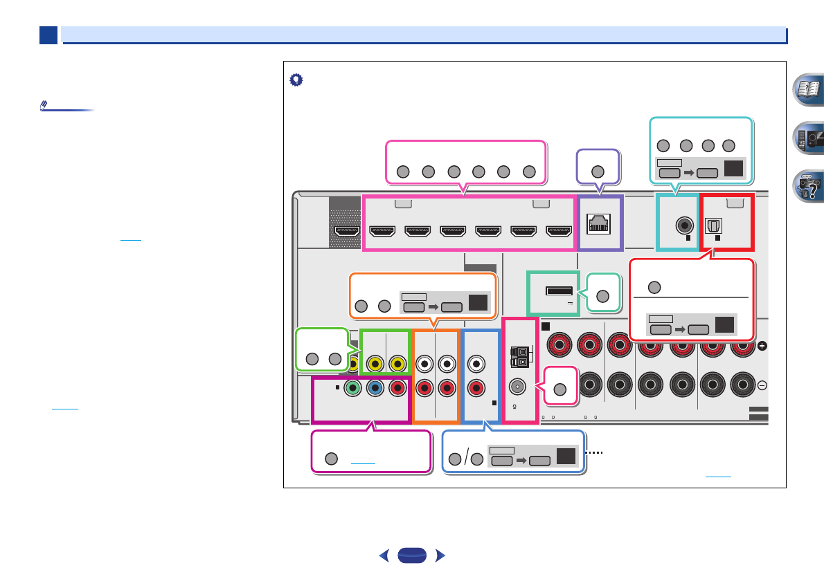Viewport: 824px width, 581px height.
Task: Click the light bulb tip icon
Action: click(296, 80)
